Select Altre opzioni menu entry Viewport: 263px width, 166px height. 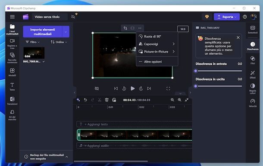pos(157,62)
